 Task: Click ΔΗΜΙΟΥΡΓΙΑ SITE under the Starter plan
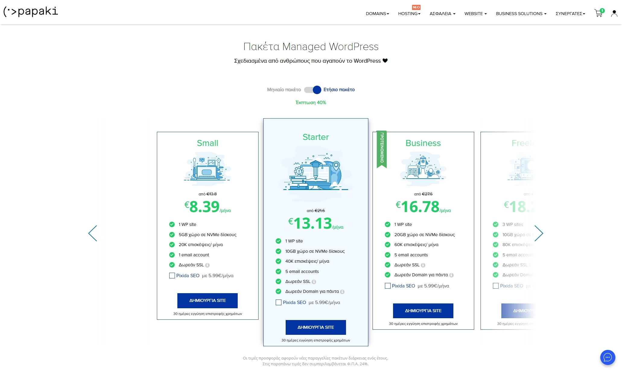(x=316, y=327)
